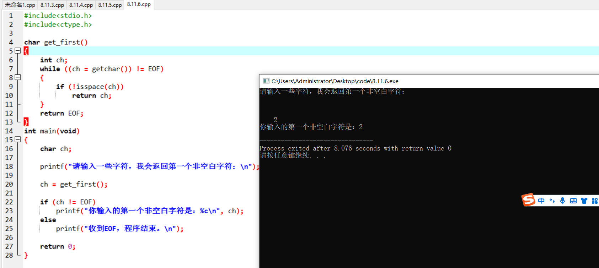Click the microphone voice input icon
This screenshot has height=268, width=599.
[x=562, y=201]
